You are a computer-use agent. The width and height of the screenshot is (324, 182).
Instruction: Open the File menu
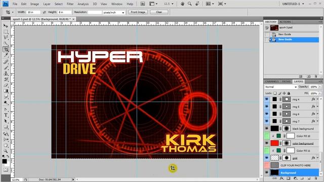(x=15, y=4)
